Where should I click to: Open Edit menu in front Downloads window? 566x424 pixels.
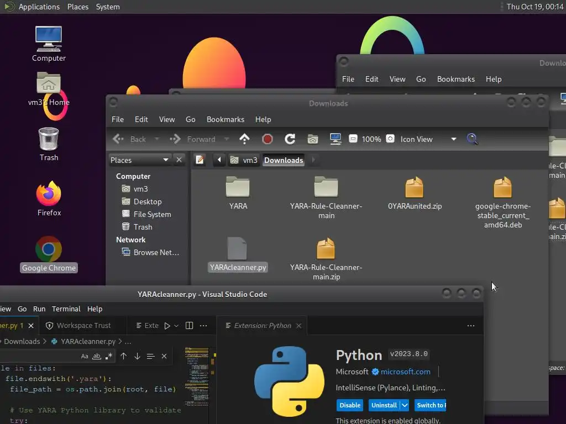pos(141,119)
